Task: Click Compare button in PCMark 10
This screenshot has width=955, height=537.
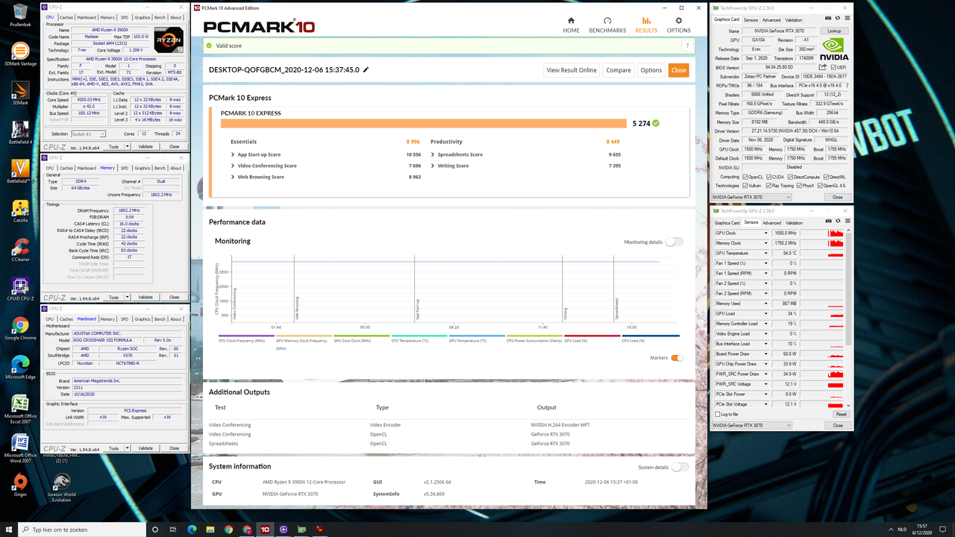Action: click(619, 70)
